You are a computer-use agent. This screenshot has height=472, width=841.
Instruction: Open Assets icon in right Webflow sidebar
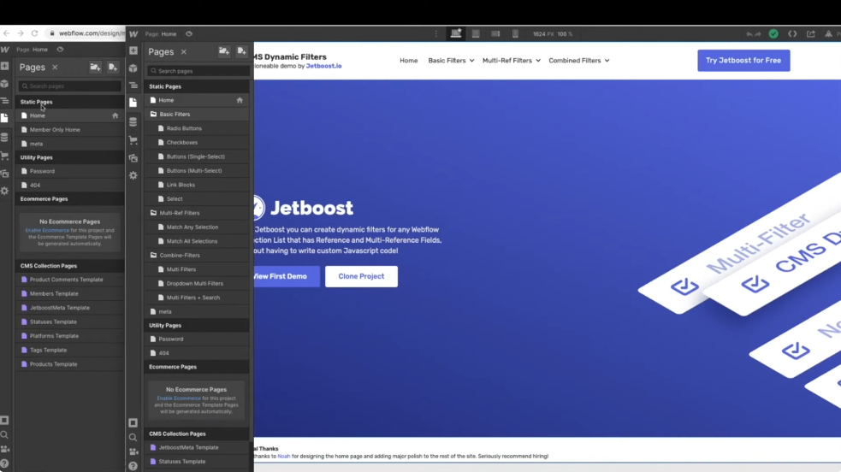coord(133,158)
